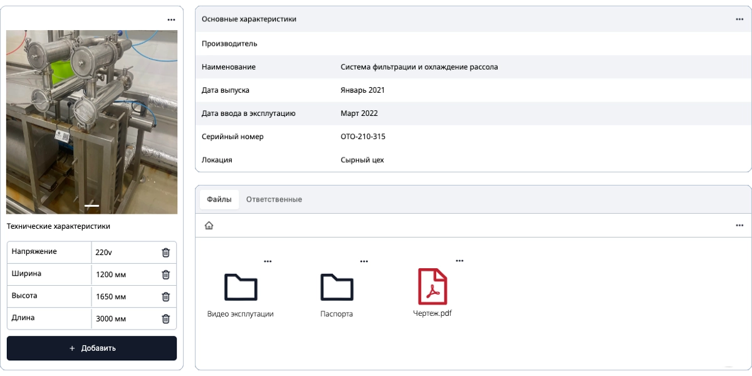Delete the Напряжение characteristic row
The image size is (752, 376).
[165, 253]
